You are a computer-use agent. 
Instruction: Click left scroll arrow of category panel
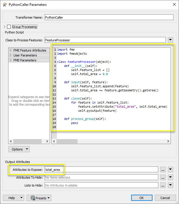(x=11, y=141)
